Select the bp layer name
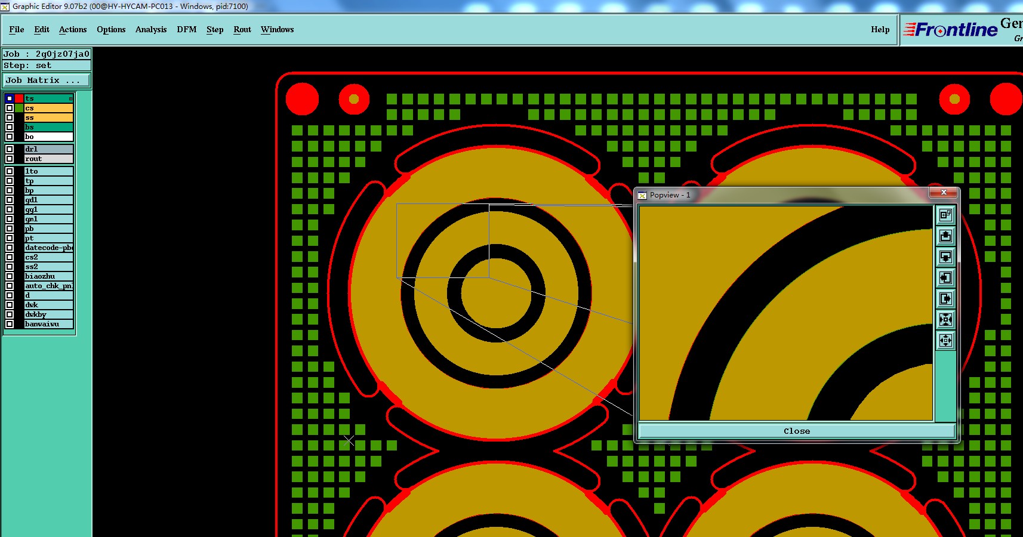This screenshot has width=1023, height=537. pyautogui.click(x=48, y=190)
